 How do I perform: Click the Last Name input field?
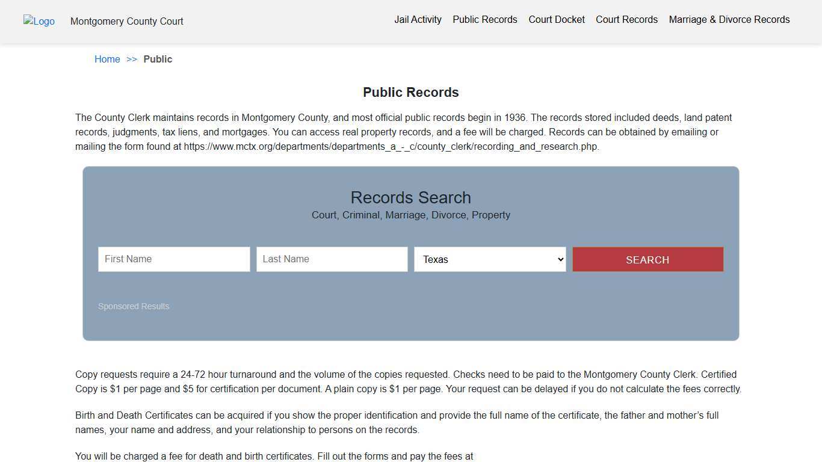pos(332,259)
